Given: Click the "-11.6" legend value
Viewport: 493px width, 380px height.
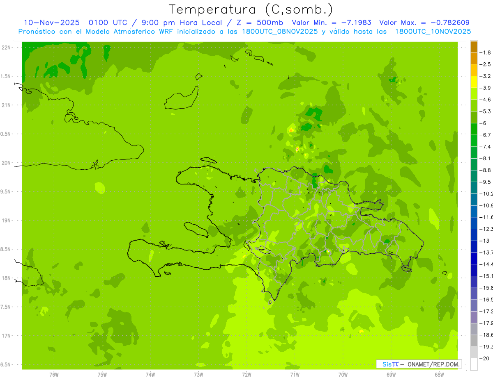Looking at the screenshot, I should 486,217.
